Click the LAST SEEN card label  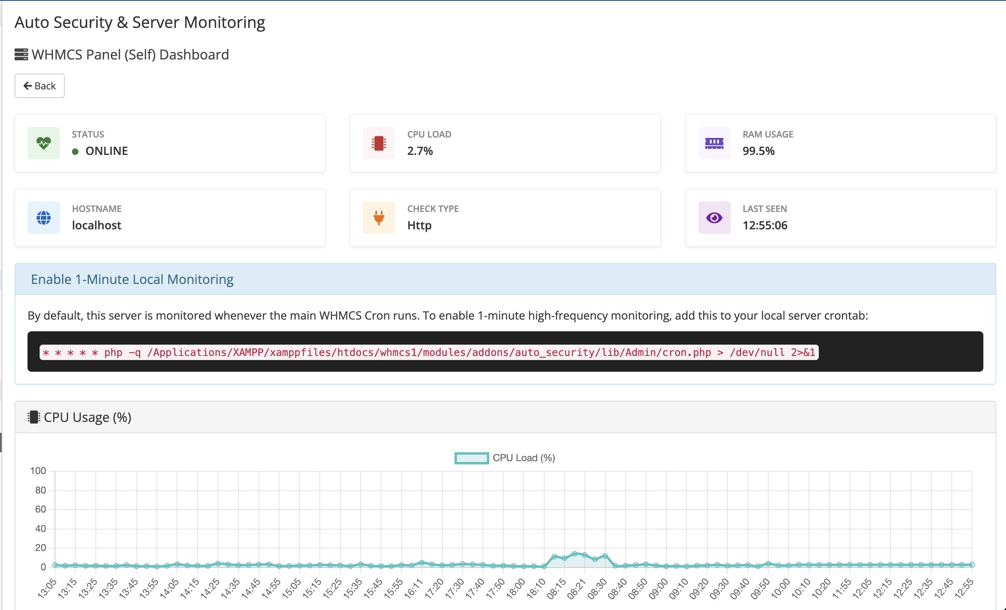[765, 209]
